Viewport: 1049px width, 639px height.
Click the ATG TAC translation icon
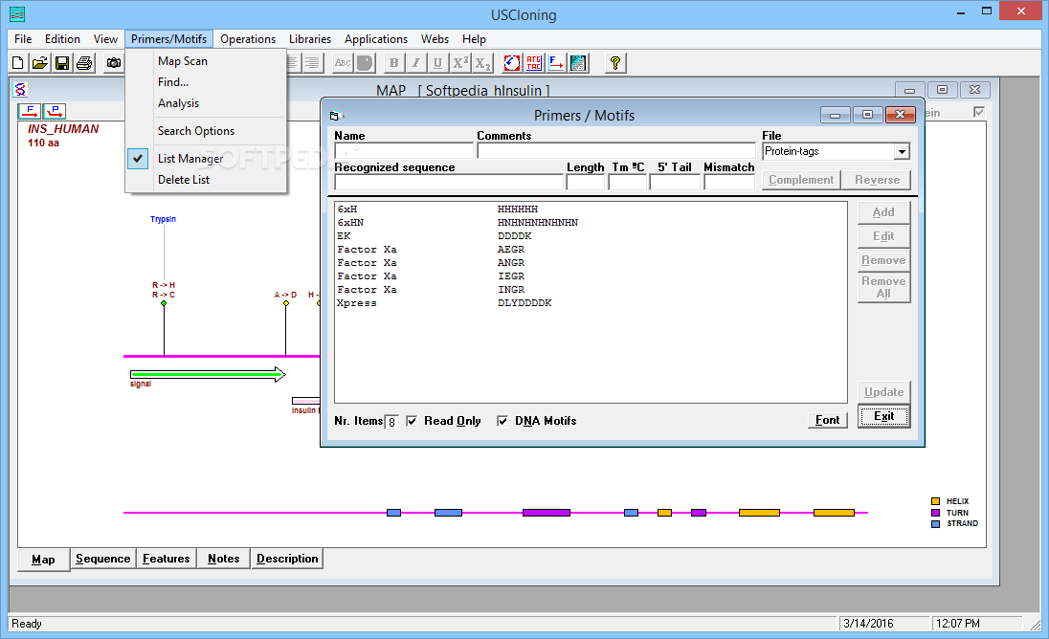tap(534, 63)
